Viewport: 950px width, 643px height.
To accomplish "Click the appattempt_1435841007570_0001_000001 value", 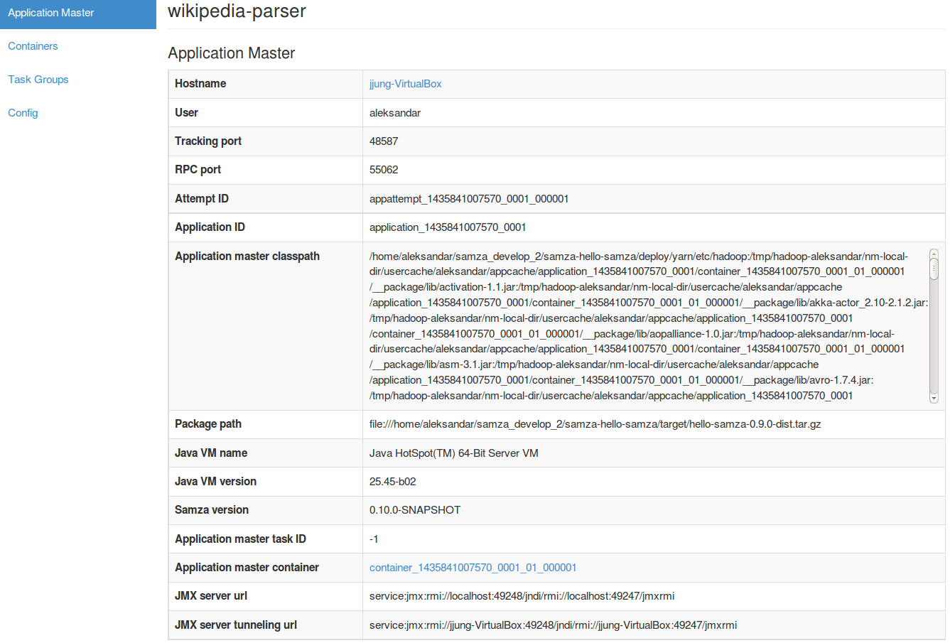I will (469, 199).
